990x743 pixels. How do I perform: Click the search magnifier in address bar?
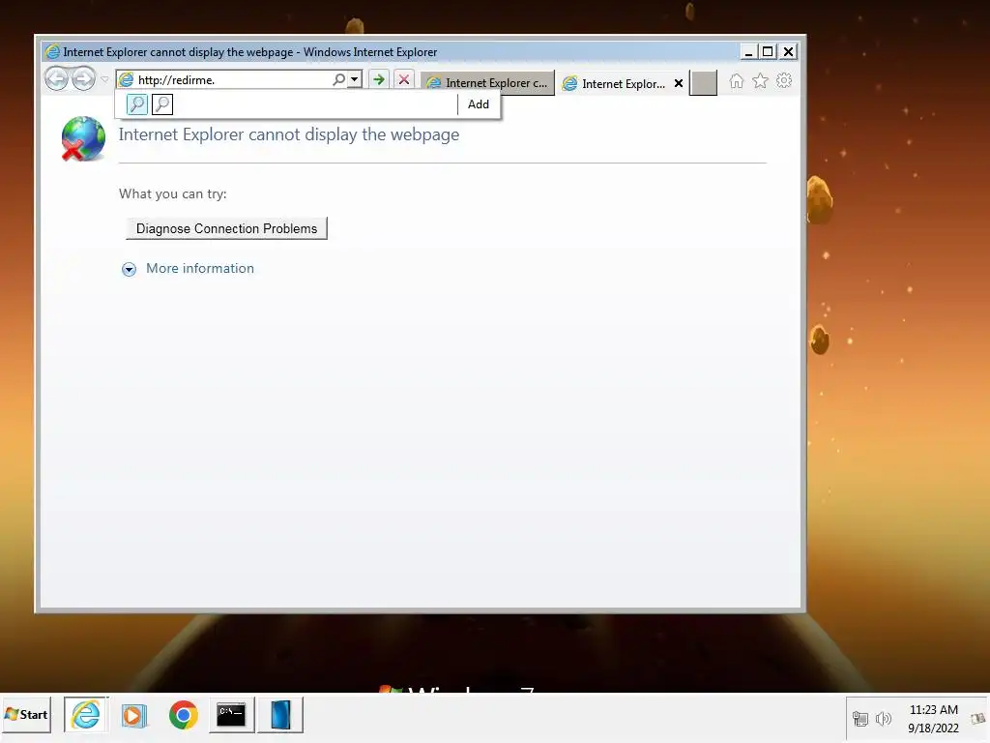(x=339, y=79)
